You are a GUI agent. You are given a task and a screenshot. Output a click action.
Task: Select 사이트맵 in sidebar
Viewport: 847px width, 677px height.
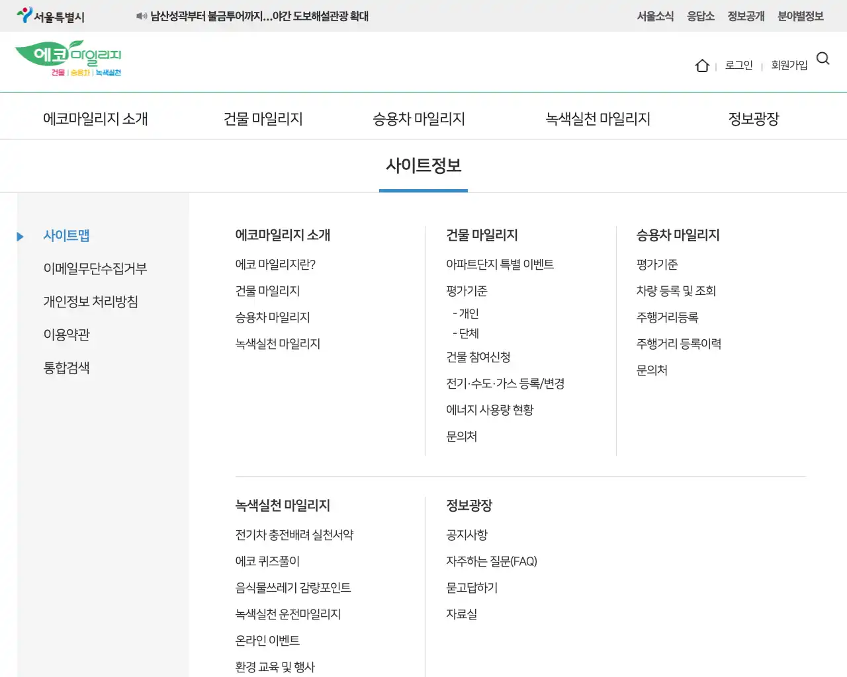coord(66,235)
